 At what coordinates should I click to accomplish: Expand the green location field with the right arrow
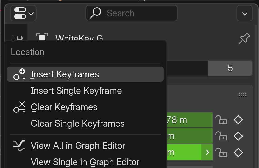[207, 152]
